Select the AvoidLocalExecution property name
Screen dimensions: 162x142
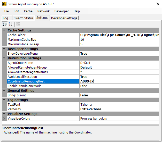43,77
